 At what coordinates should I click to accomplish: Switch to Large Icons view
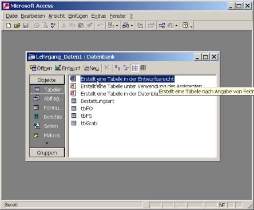(117, 68)
